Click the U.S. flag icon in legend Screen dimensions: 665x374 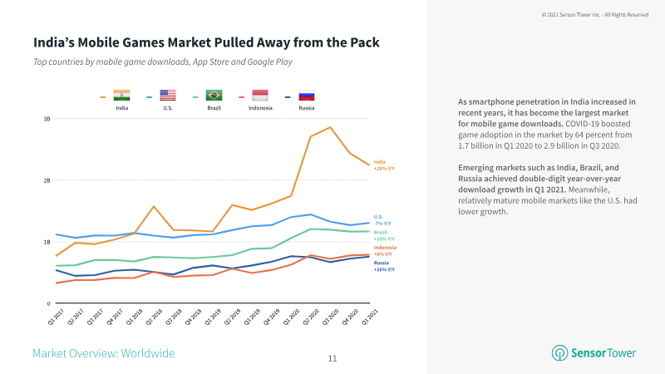[x=168, y=96]
